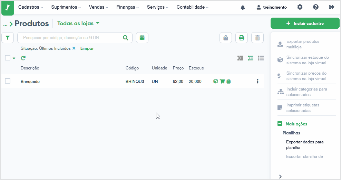Click the Planilhas heading
Image resolution: width=341 pixels, height=180 pixels.
click(291, 133)
